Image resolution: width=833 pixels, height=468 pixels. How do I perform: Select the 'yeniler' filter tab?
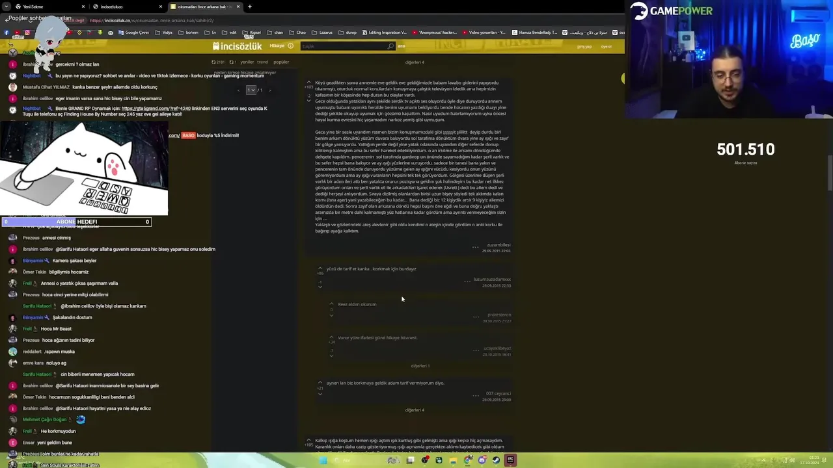click(247, 62)
